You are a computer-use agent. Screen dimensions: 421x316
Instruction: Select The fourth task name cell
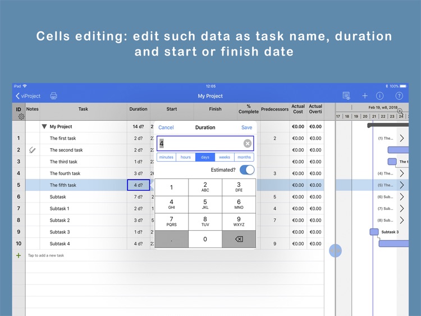point(83,173)
